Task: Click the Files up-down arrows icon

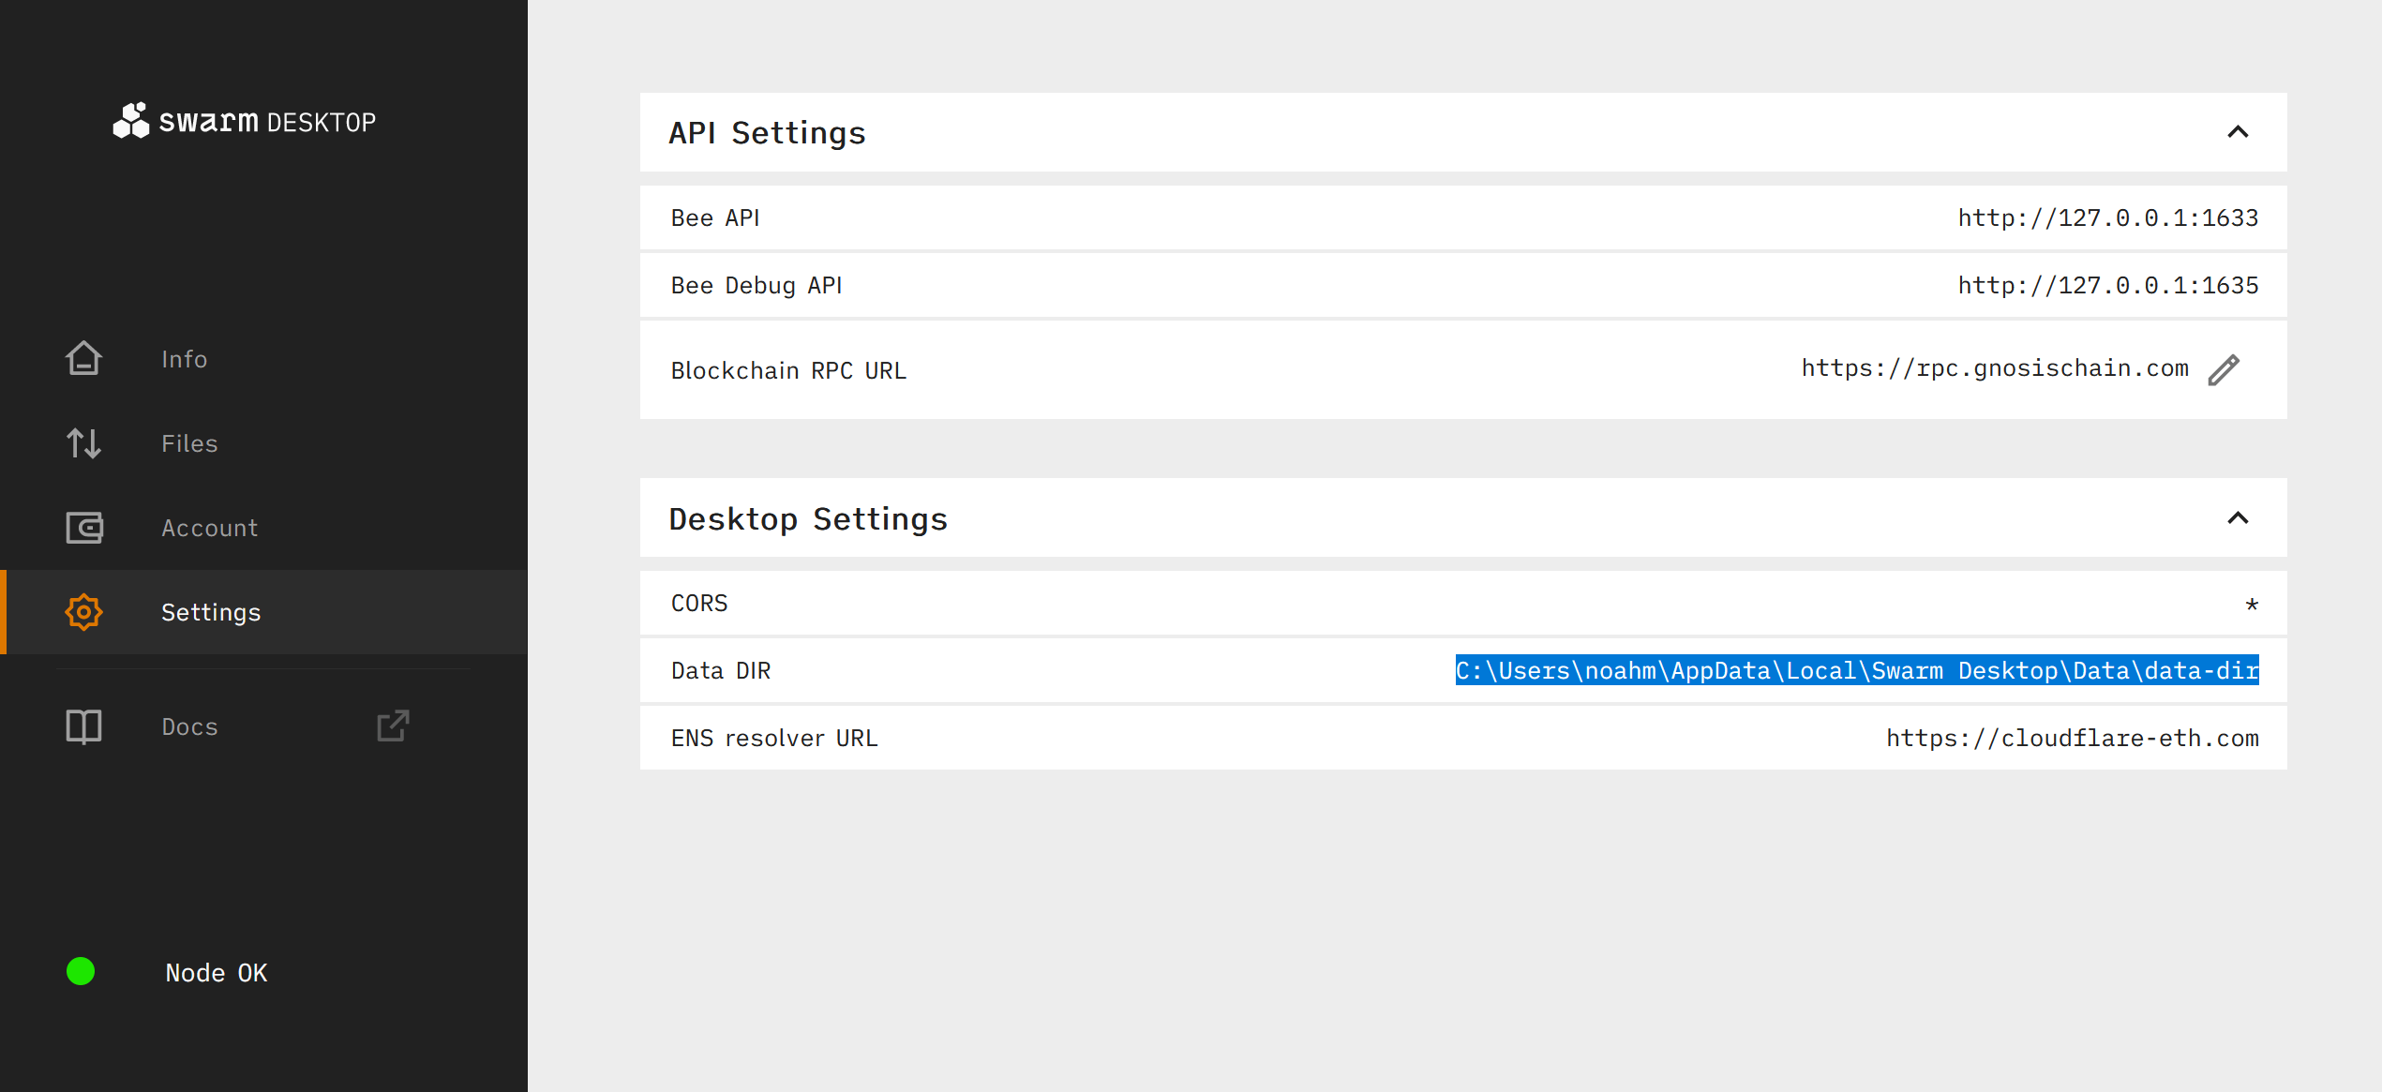Action: click(83, 442)
